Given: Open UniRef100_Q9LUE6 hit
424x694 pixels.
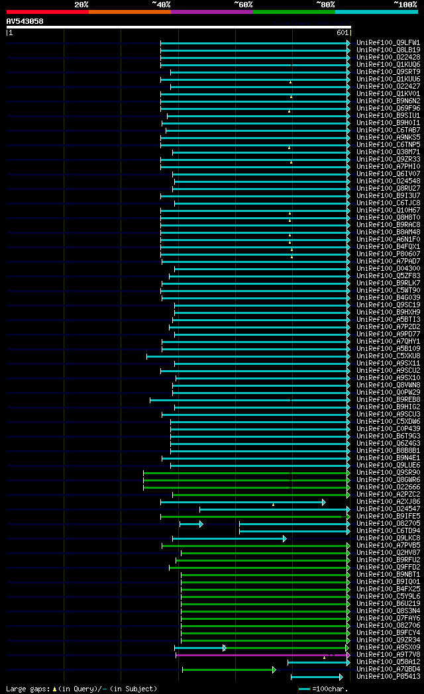Looking at the screenshot, I should [x=388, y=466].
